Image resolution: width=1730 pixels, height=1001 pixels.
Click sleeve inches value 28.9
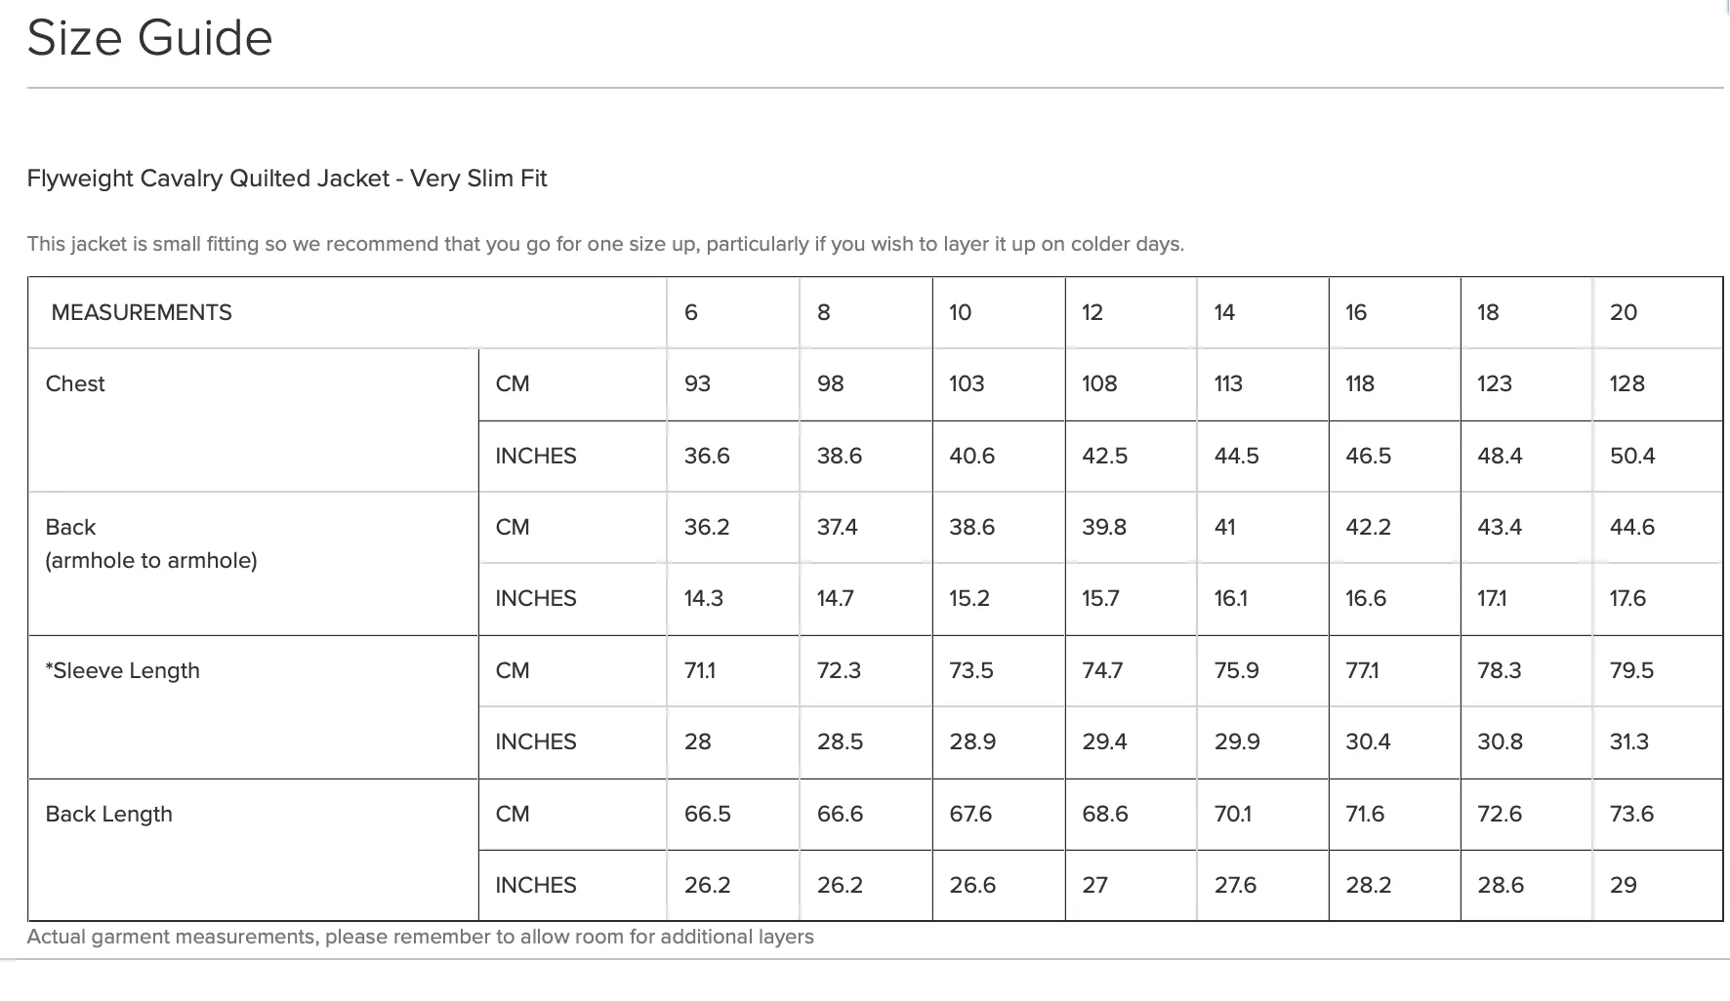[x=972, y=741]
